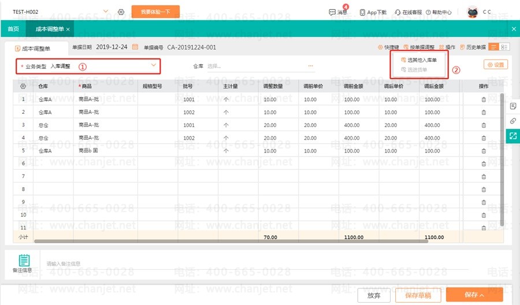Screen dimensions: 520x305
Task: Click the 设置 settings button
Action: pos(496,65)
